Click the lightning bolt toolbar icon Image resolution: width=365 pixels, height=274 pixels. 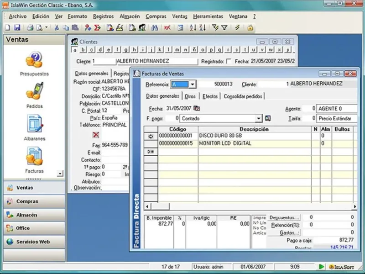237,28
